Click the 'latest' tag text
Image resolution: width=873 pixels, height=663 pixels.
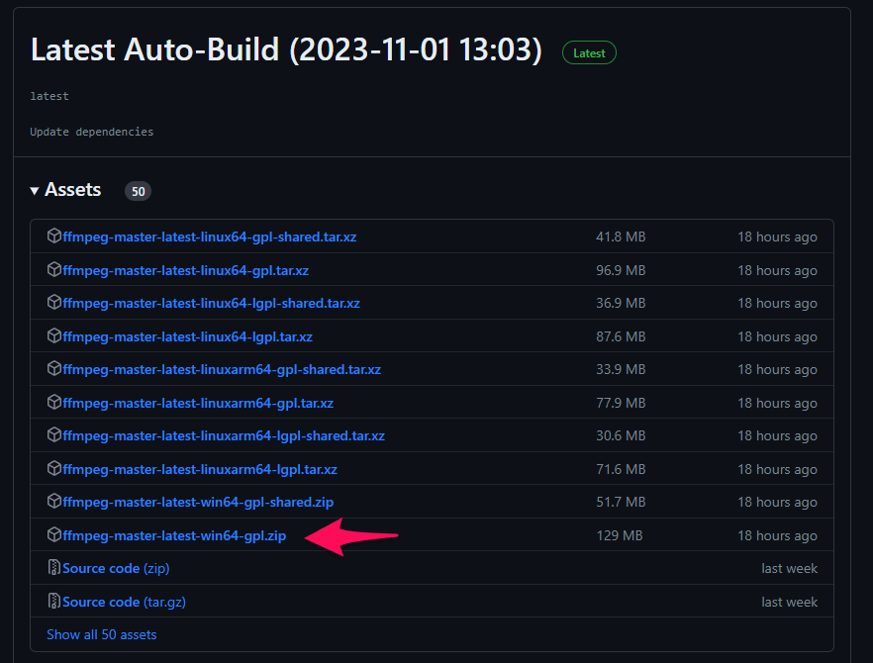coord(49,96)
